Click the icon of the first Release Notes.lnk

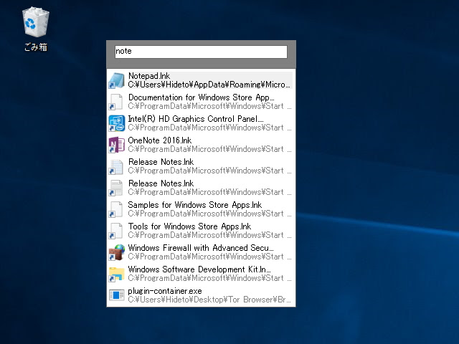tap(116, 166)
